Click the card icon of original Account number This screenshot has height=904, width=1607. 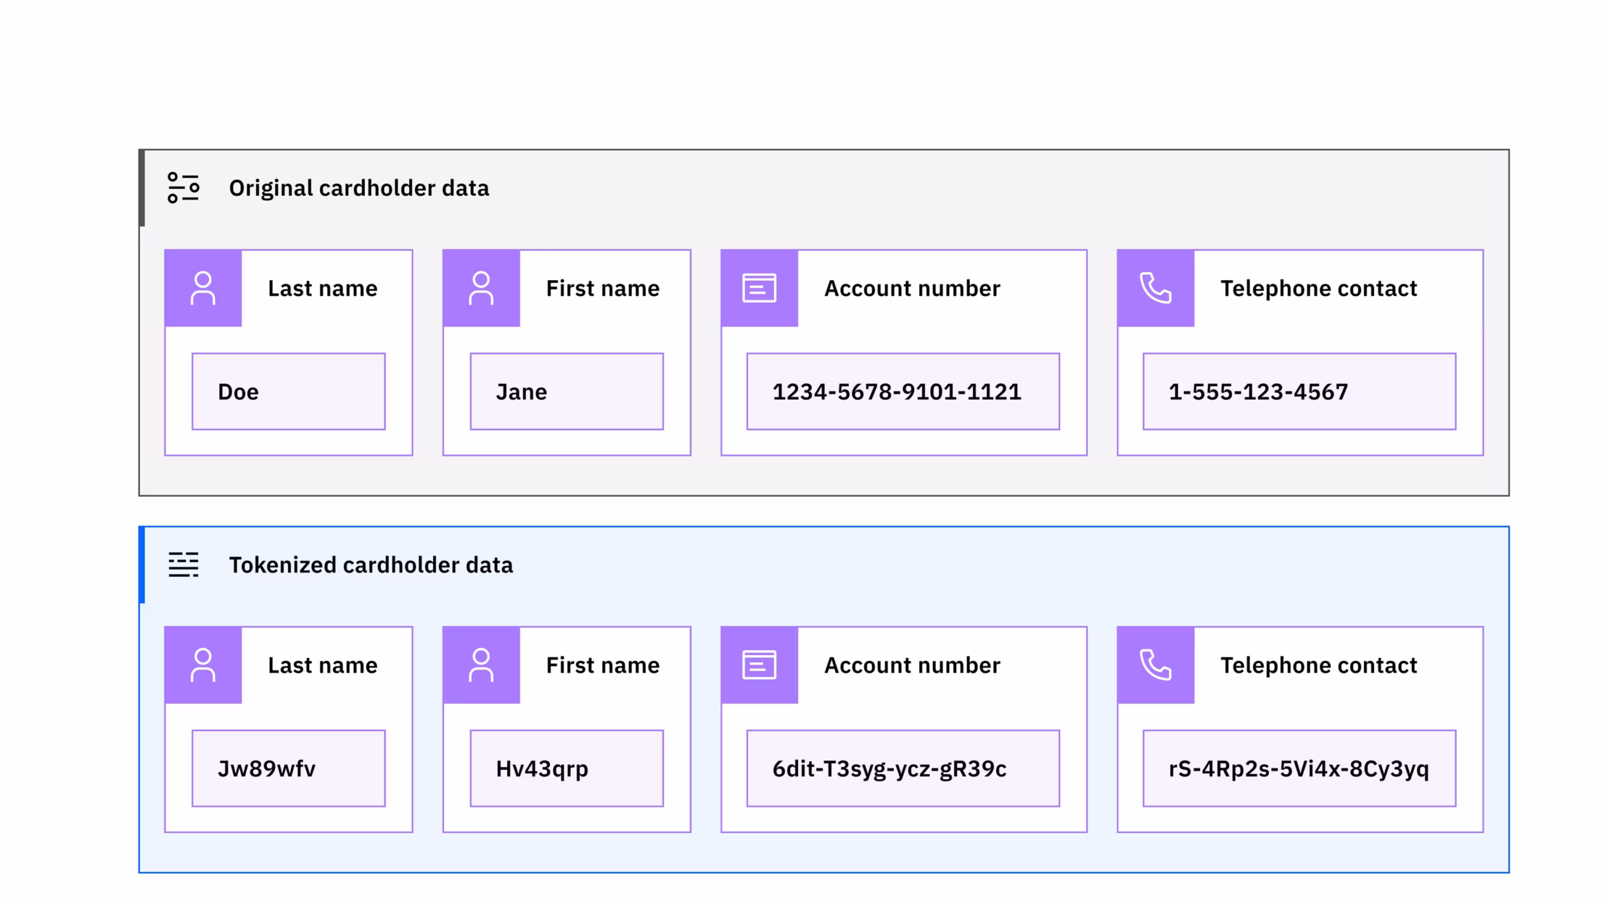pos(759,288)
